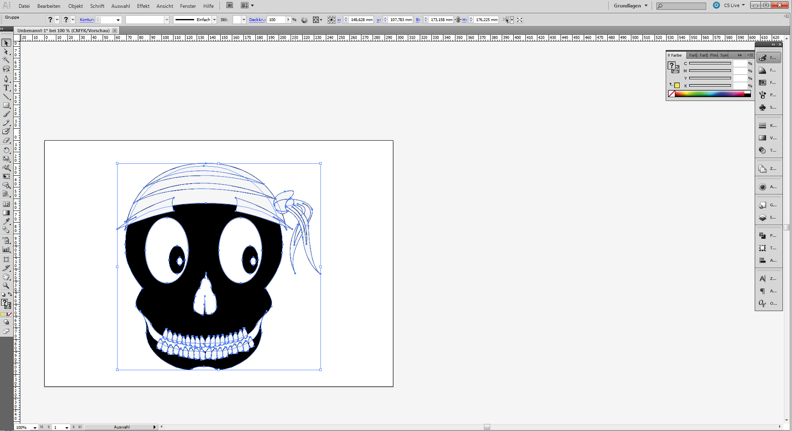The width and height of the screenshot is (792, 431).
Task: Open the Datei menu
Action: [24, 6]
